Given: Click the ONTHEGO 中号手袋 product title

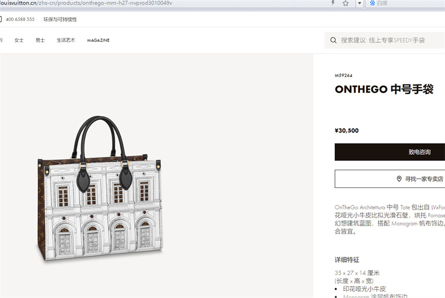Looking at the screenshot, I should (x=384, y=89).
